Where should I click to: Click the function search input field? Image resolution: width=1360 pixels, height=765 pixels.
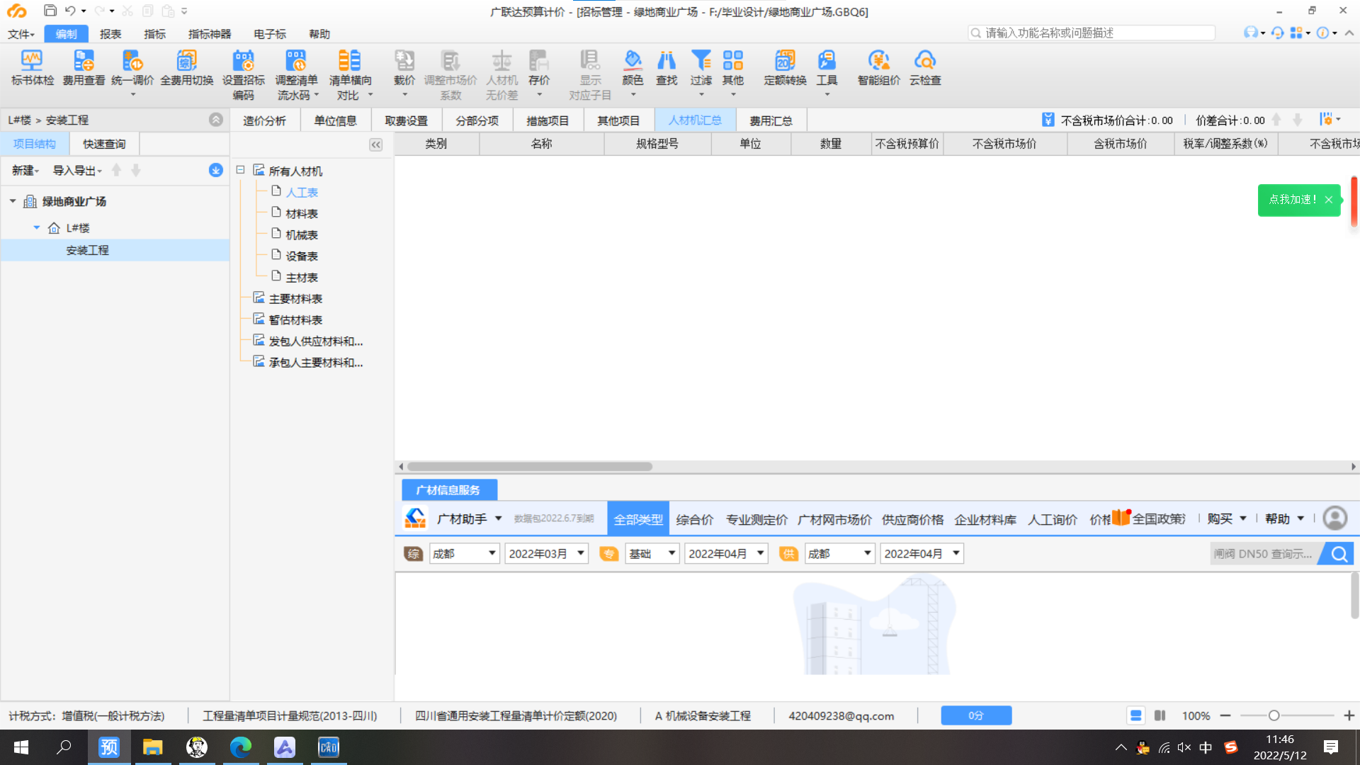1092,33
